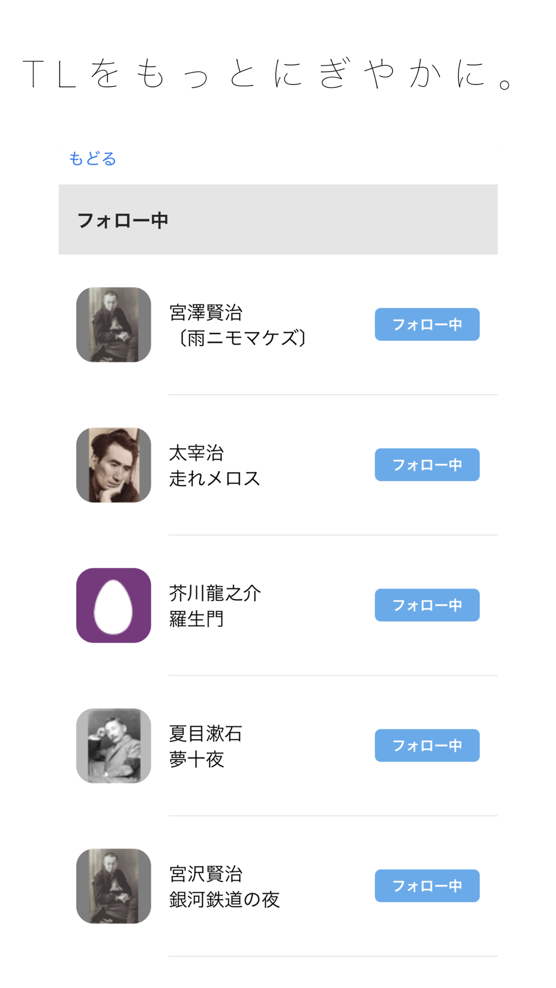This screenshot has width=556, height=988.
Task: Unfollow 太宰治 via the フォロー中 button
Action: 426,465
